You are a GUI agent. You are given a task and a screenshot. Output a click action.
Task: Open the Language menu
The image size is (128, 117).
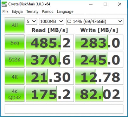point(65,11)
